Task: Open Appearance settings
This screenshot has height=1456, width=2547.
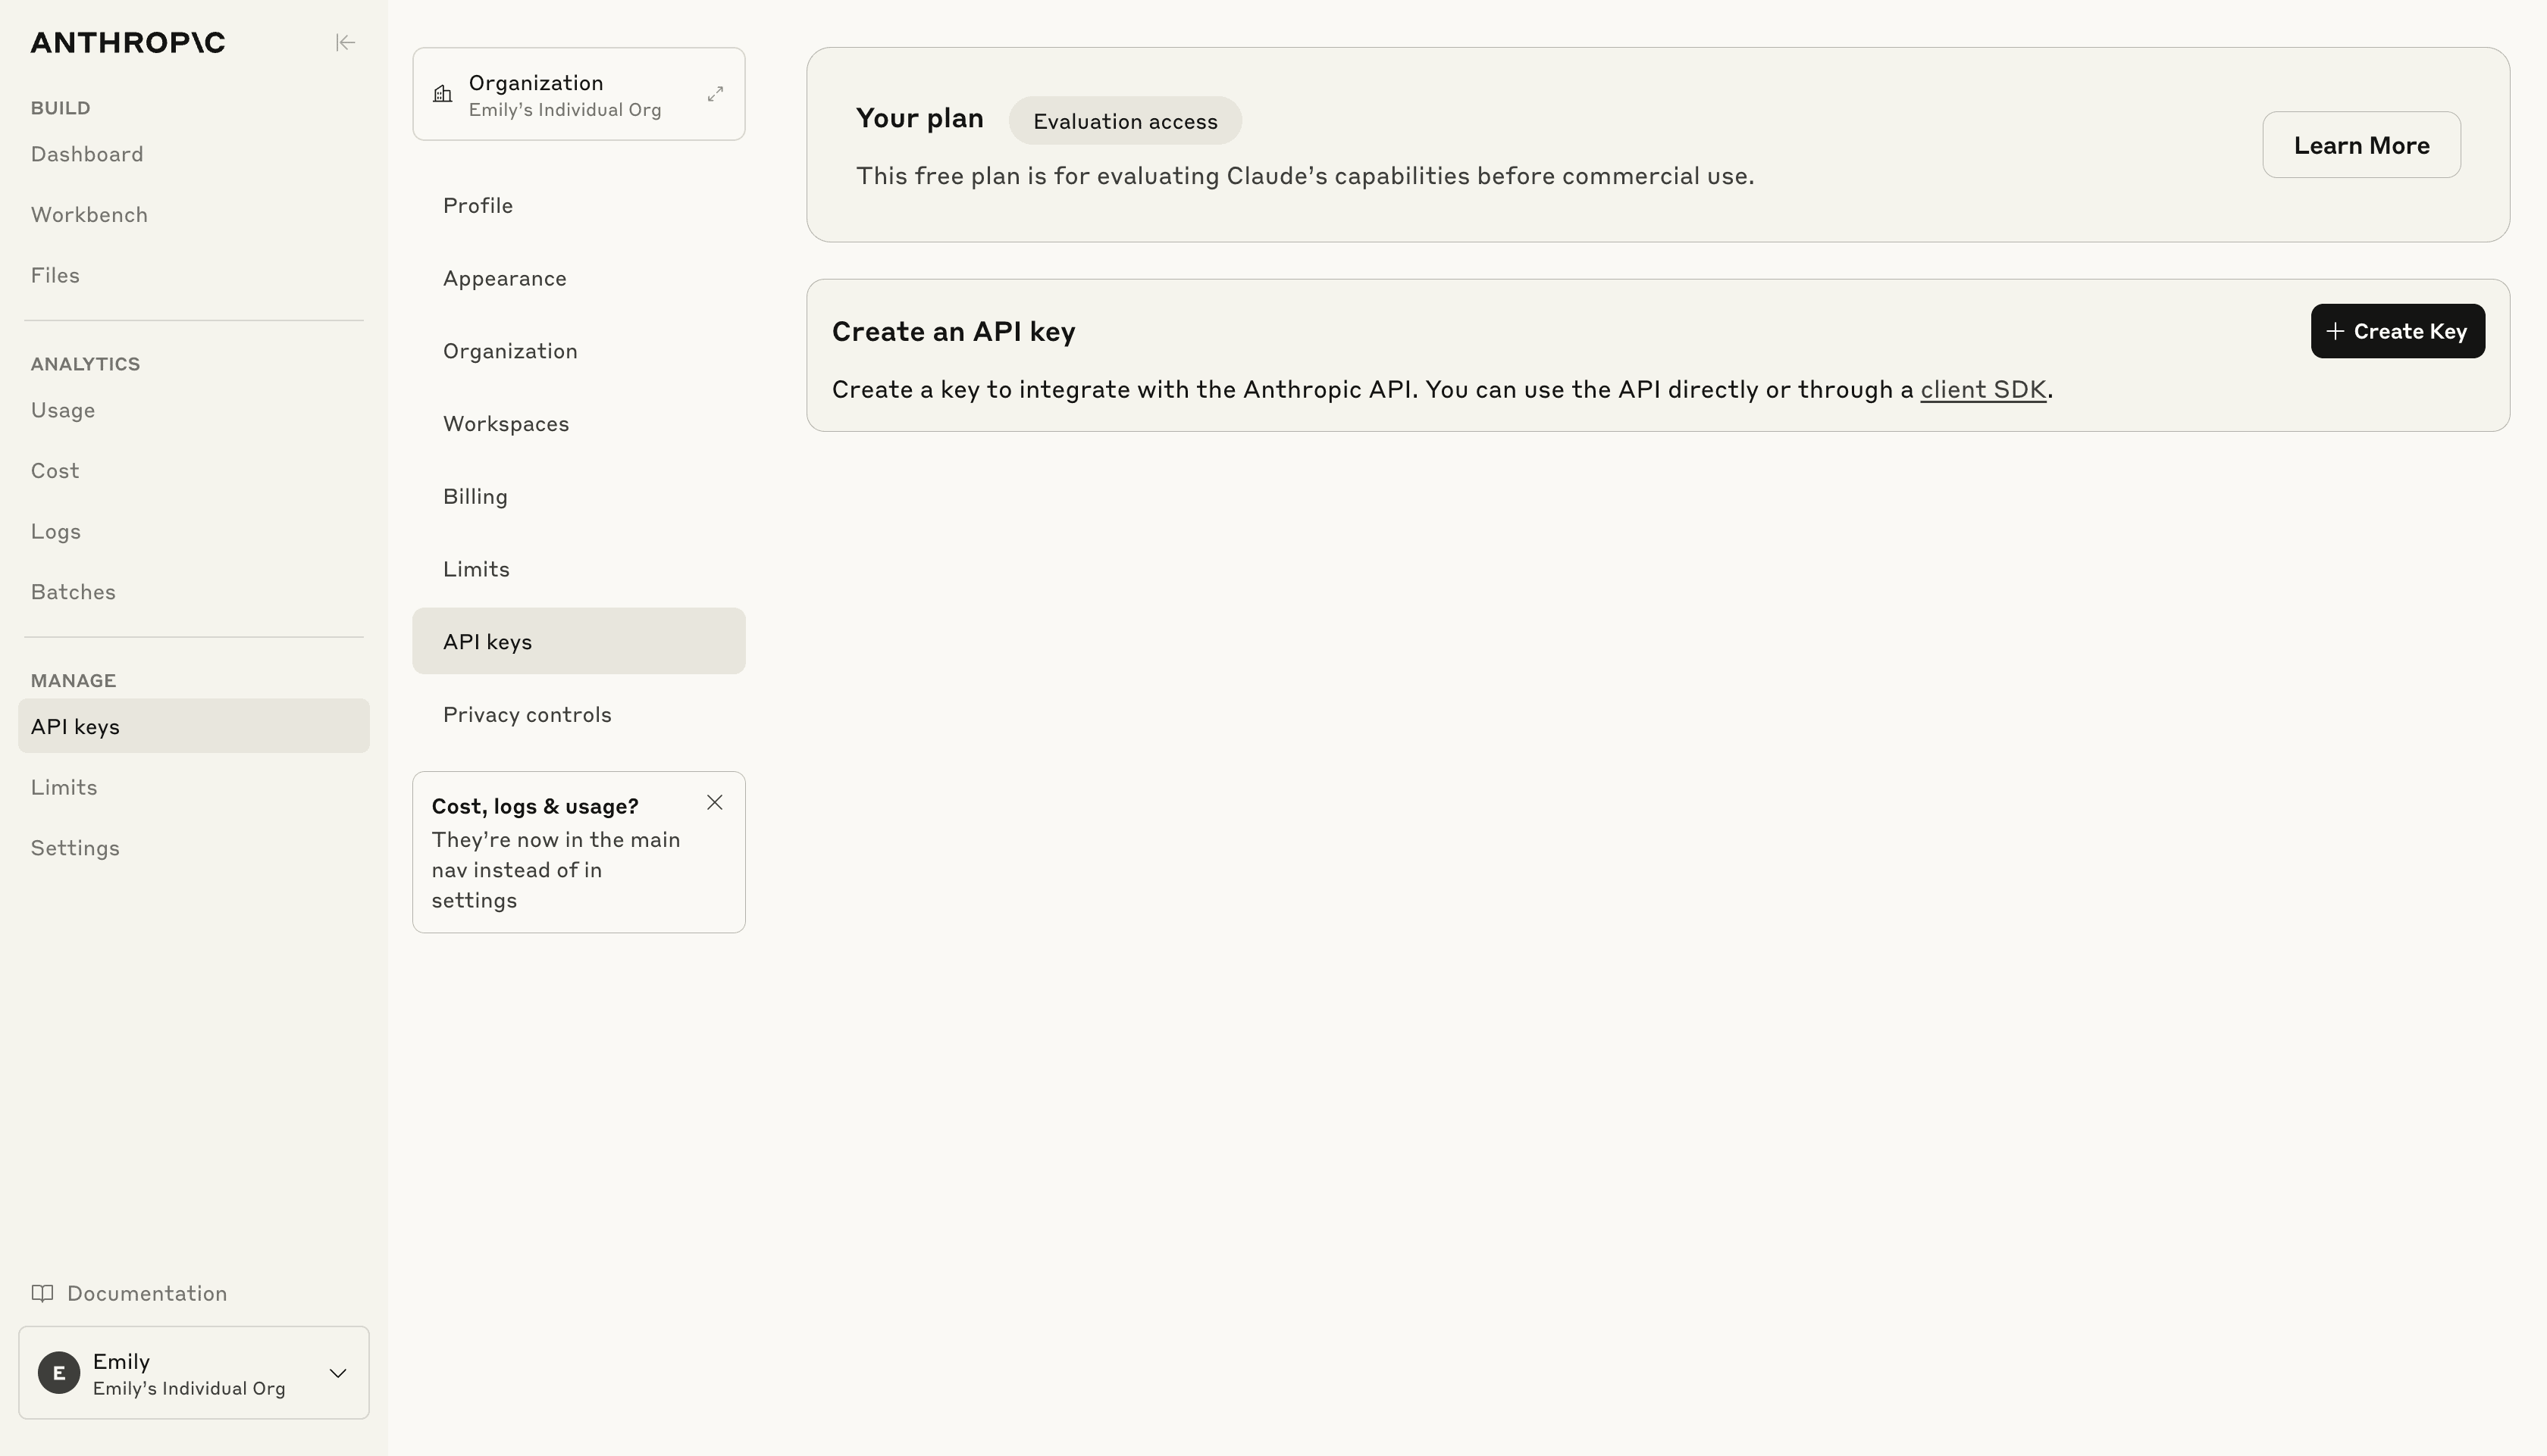Action: coord(504,279)
